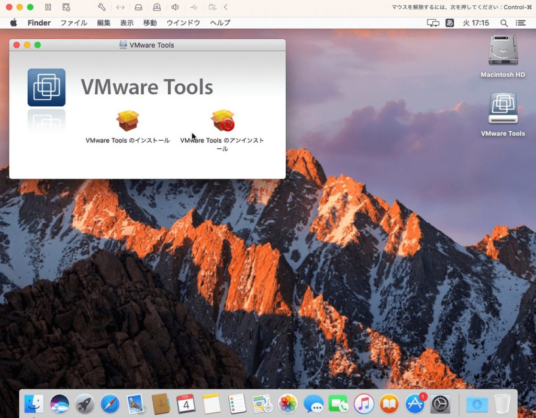Open the snapshot manager toolbar icon

pos(66,7)
